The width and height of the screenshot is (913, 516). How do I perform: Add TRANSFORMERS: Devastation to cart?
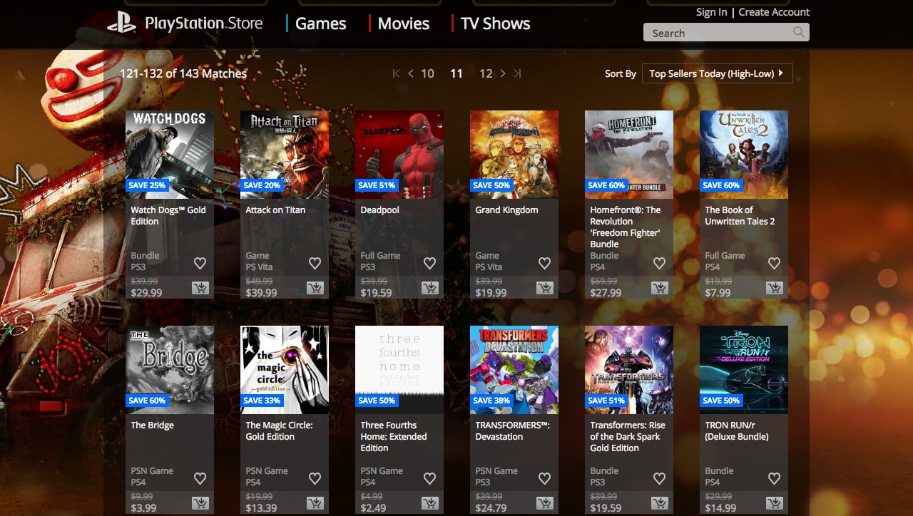click(544, 503)
